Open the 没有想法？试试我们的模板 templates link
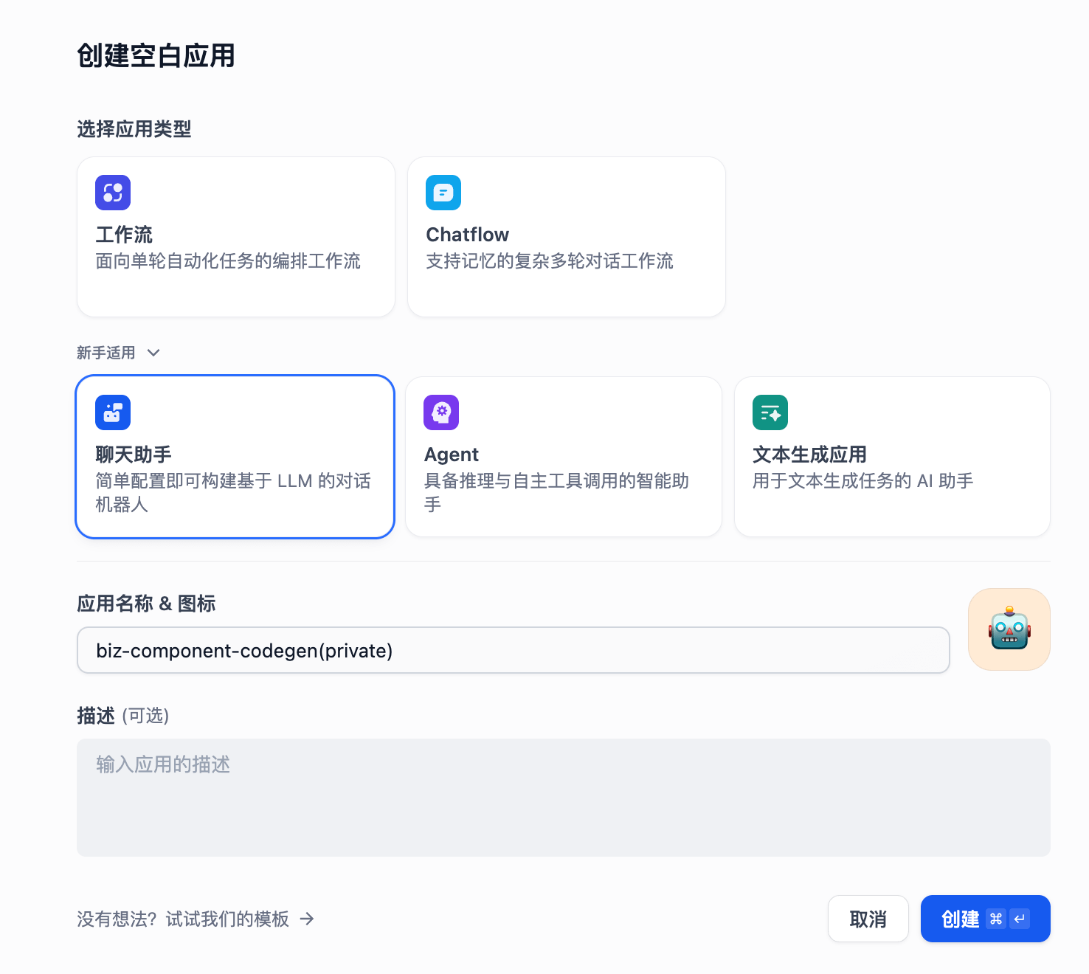Image resolution: width=1089 pixels, height=974 pixels. 183,919
